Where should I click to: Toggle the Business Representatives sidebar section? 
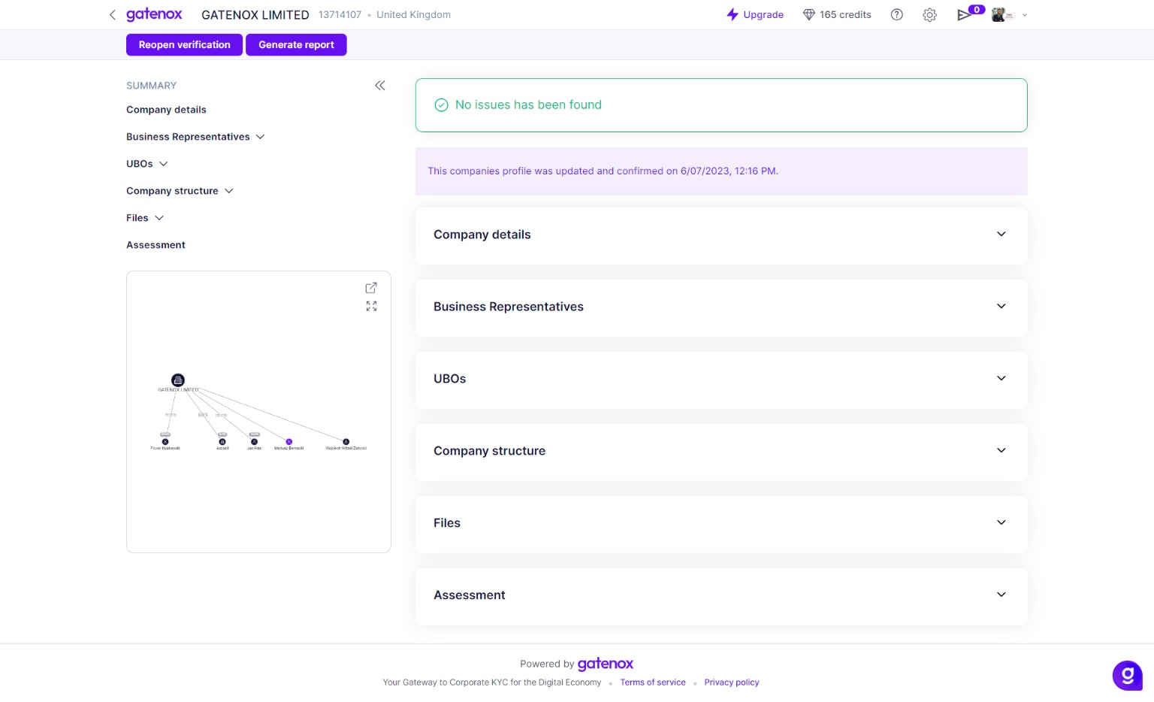pyautogui.click(x=260, y=137)
